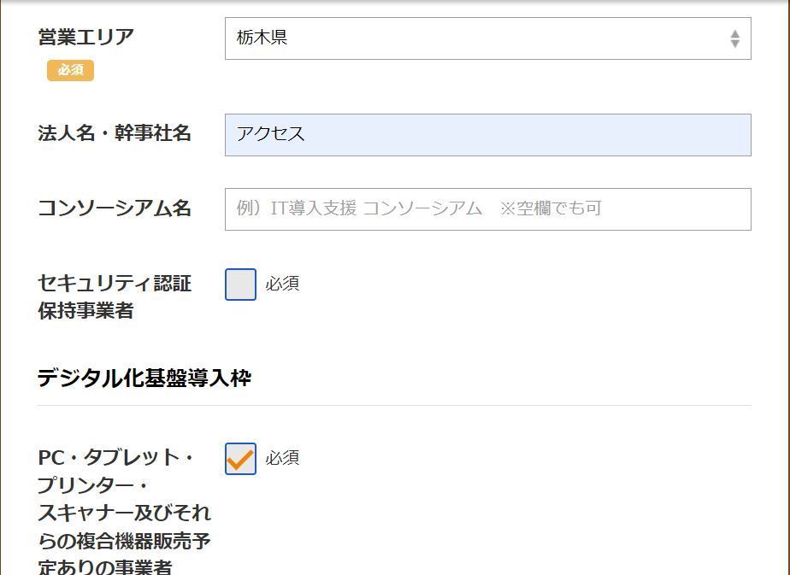Click placeholder text 例）IT導入支援 コンソーシアム
This screenshot has height=575, width=790.
coord(359,208)
